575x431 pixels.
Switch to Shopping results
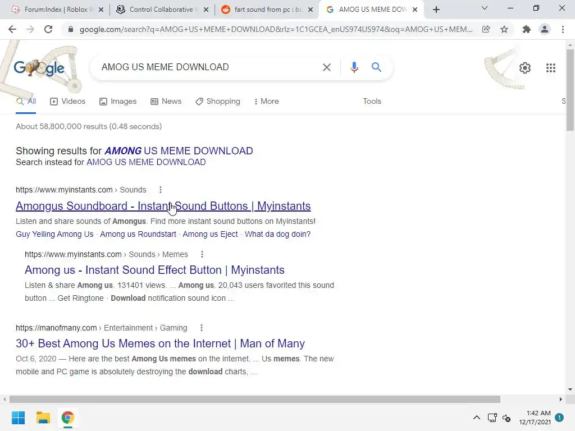point(218,102)
